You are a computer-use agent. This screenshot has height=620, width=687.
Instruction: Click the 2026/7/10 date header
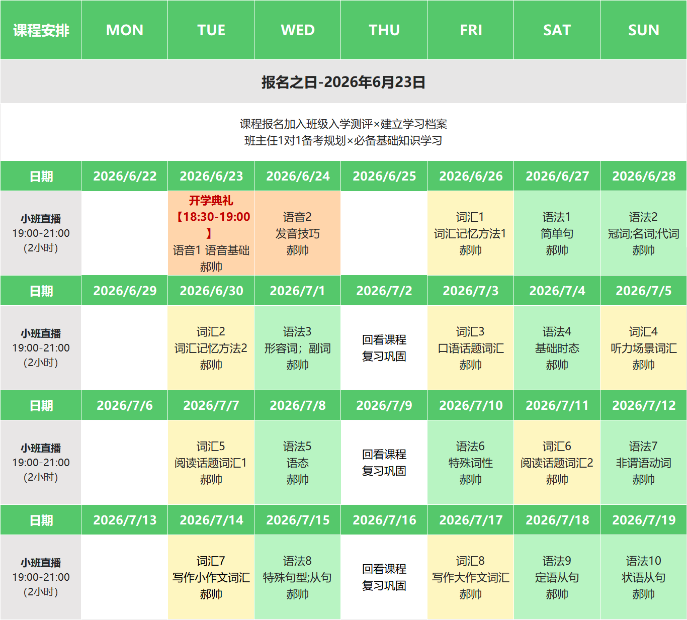(470, 405)
